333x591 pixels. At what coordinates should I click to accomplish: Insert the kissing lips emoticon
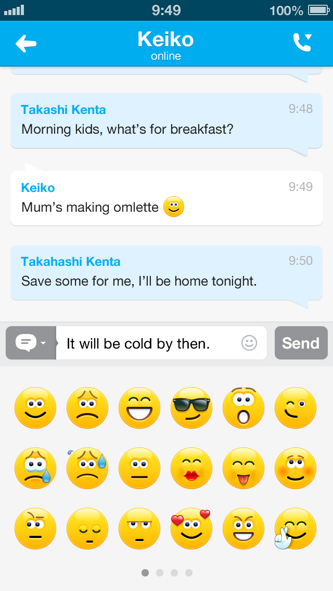pos(191,468)
